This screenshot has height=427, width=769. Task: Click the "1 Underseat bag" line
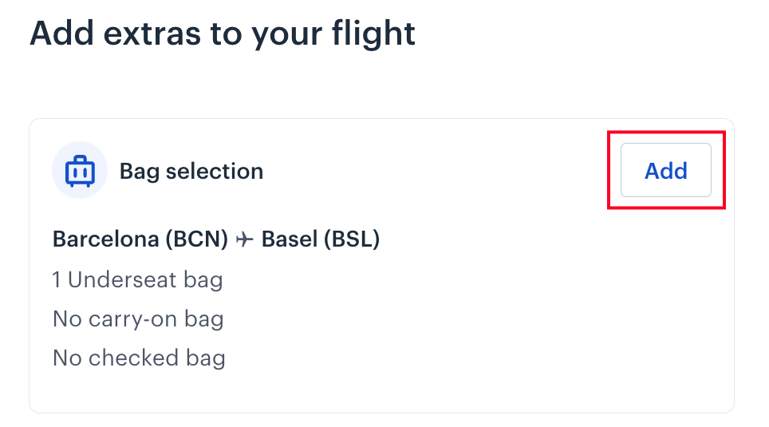[137, 280]
